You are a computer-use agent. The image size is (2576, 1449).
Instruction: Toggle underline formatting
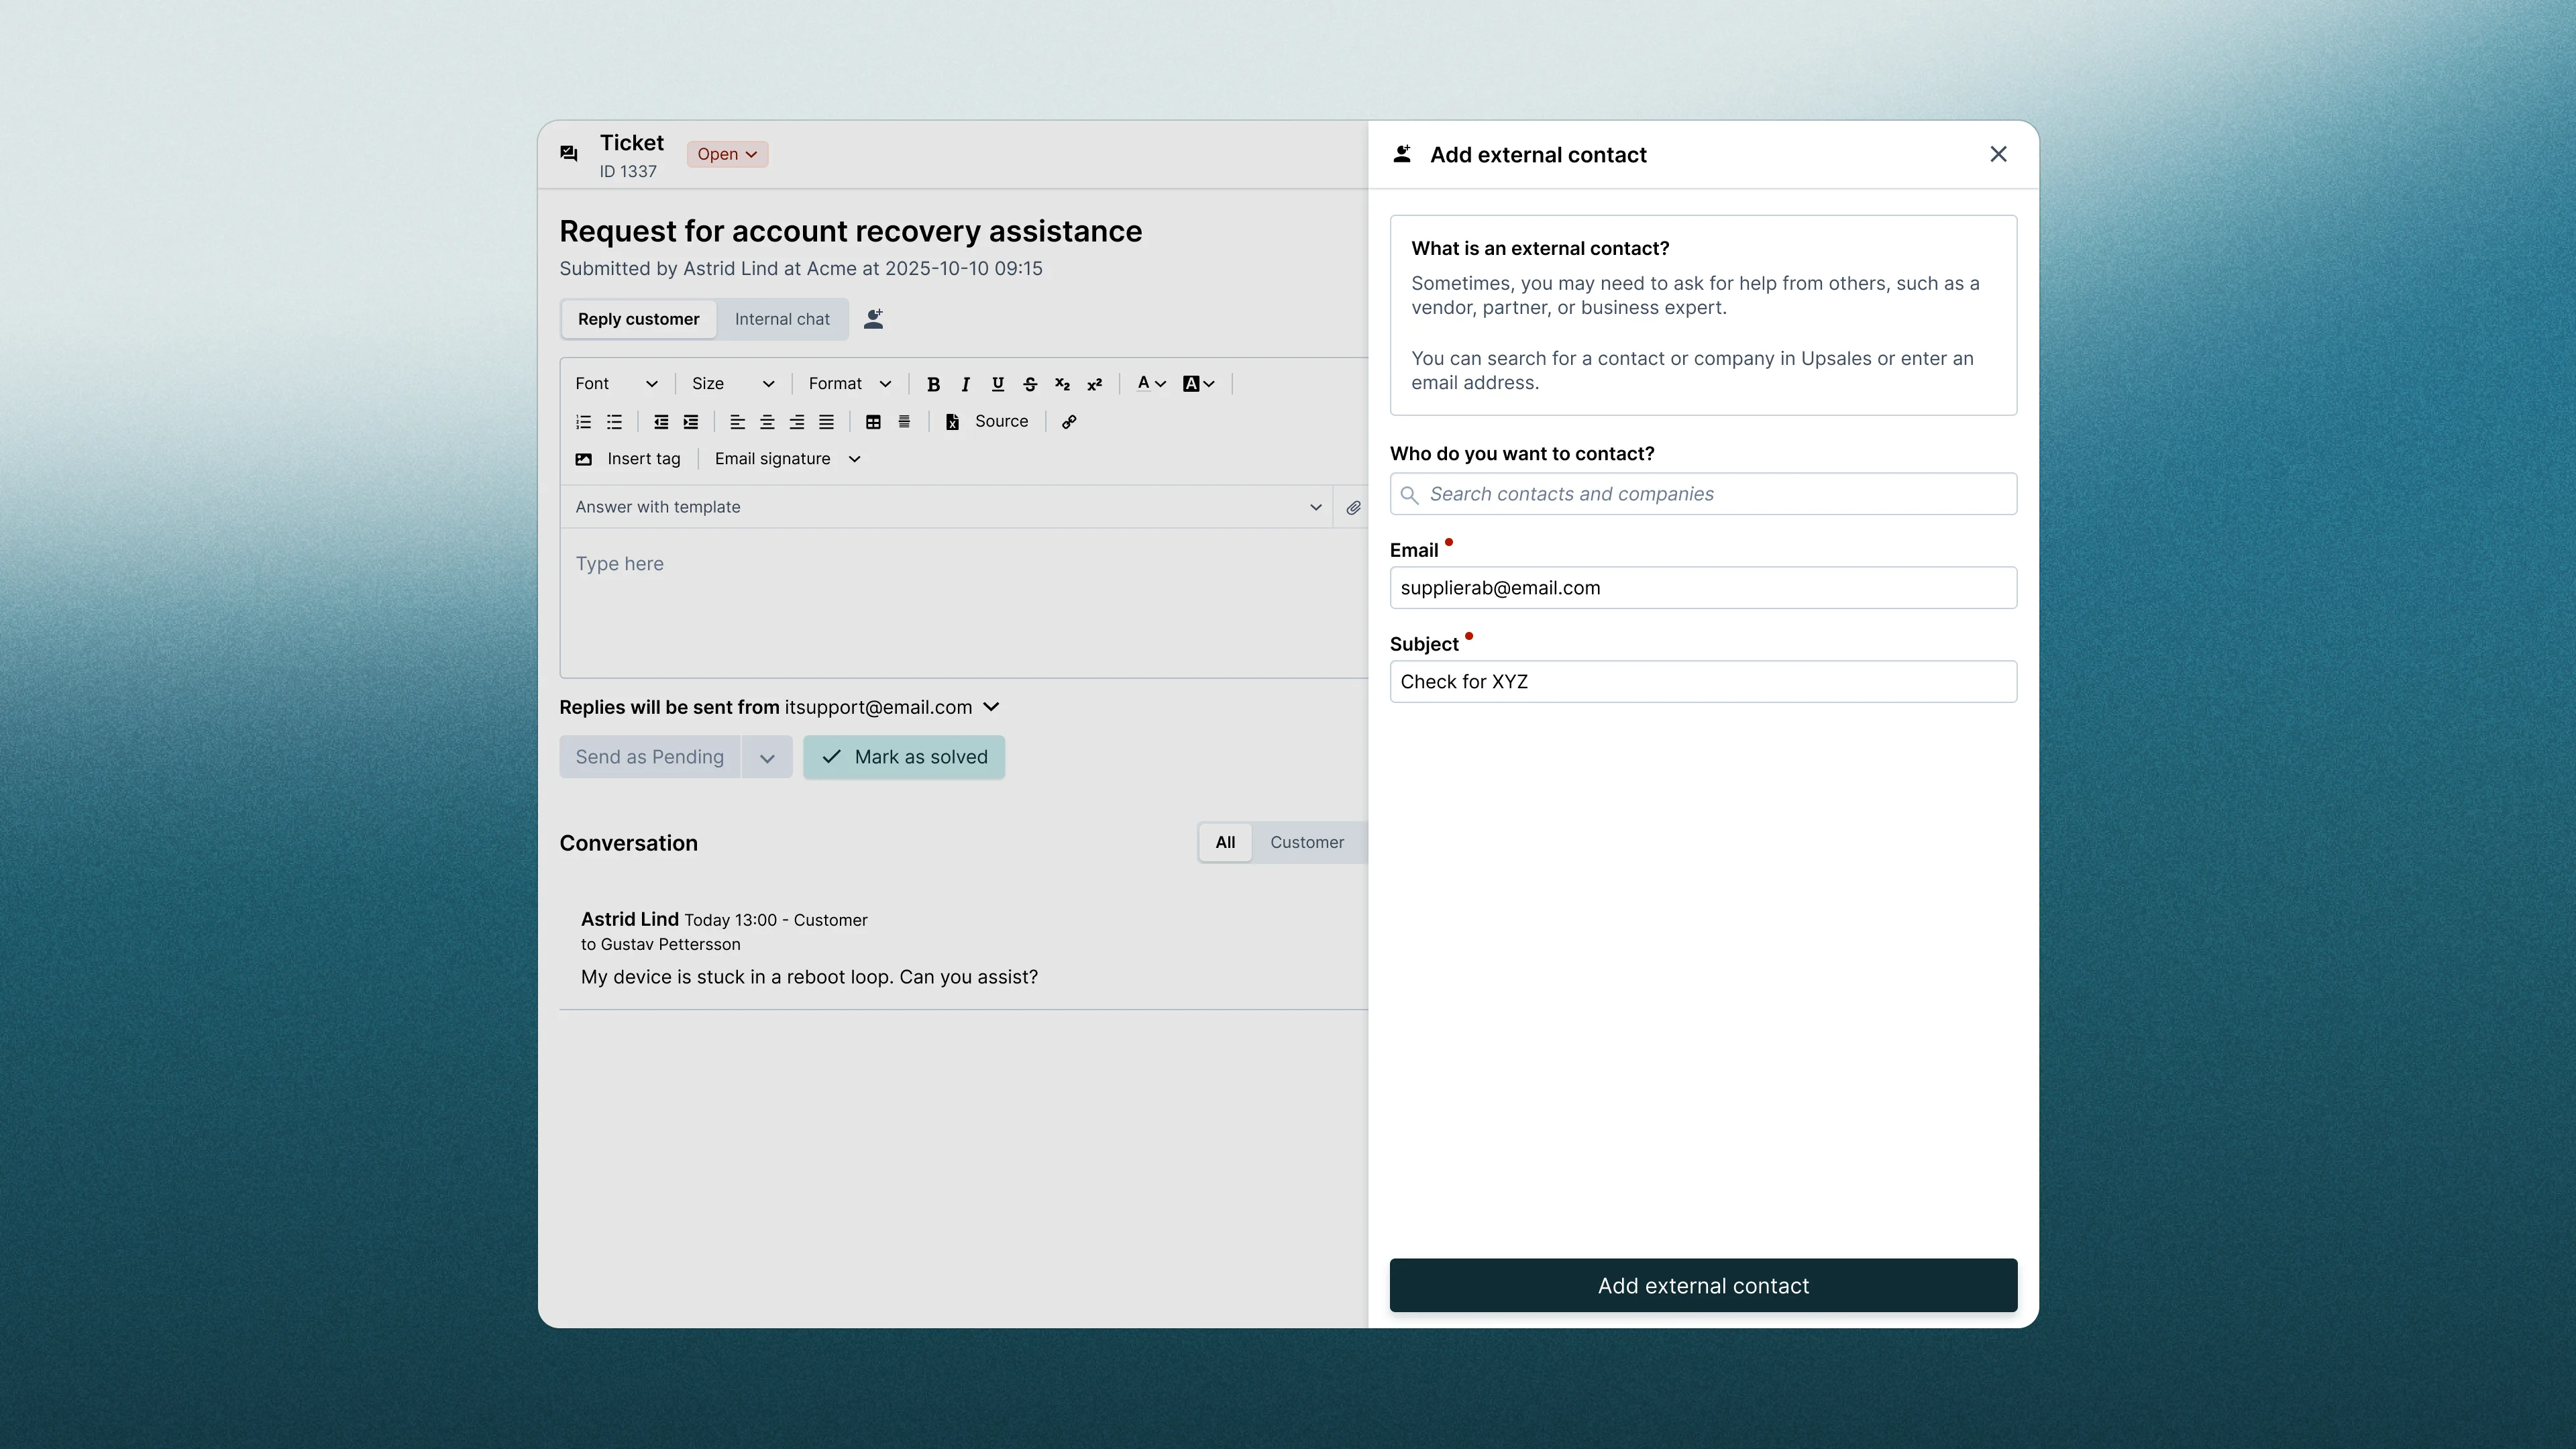click(x=997, y=384)
